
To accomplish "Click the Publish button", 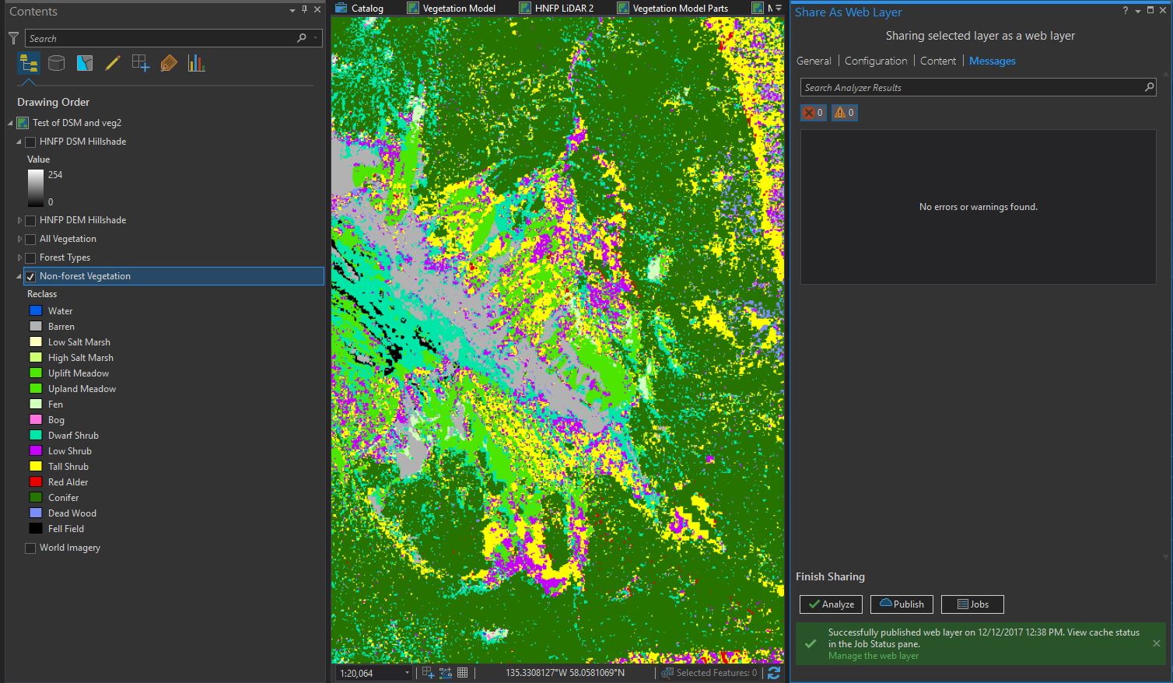I will [x=902, y=604].
